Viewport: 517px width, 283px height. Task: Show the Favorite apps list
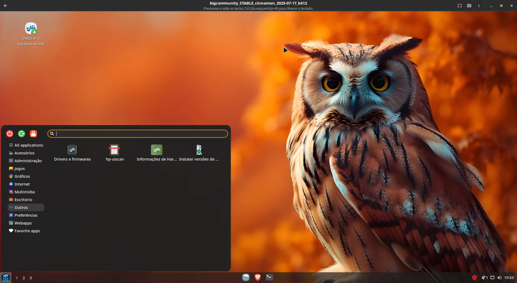(26, 231)
